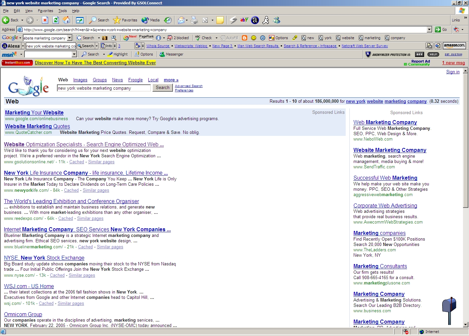Click the yellow sticky note toolbar icon
Viewport: 469px width, 336px height.
[x=220, y=20]
